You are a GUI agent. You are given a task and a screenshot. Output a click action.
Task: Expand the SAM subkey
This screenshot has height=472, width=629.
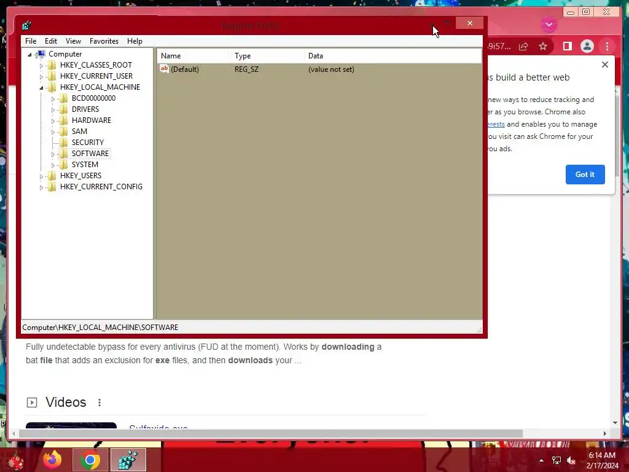(53, 132)
